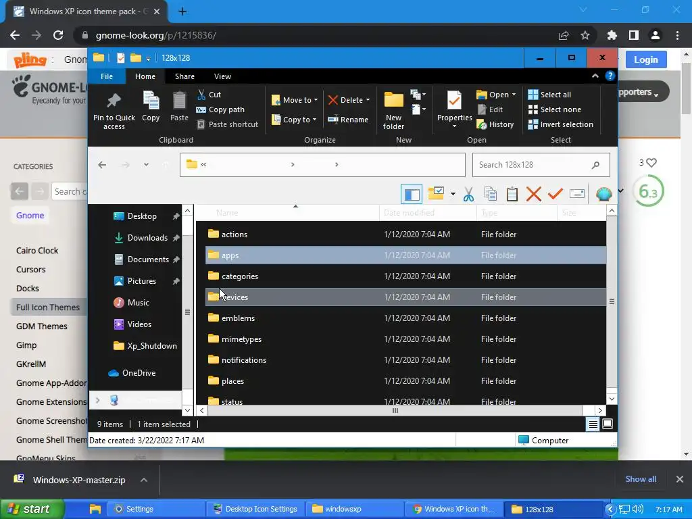Image resolution: width=692 pixels, height=519 pixels.
Task: Click the Search 128x128 field
Action: (x=541, y=165)
